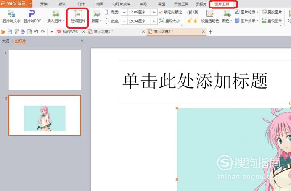
Task: Click the 单击此处添加标题 title placeholder
Action: pyautogui.click(x=195, y=81)
